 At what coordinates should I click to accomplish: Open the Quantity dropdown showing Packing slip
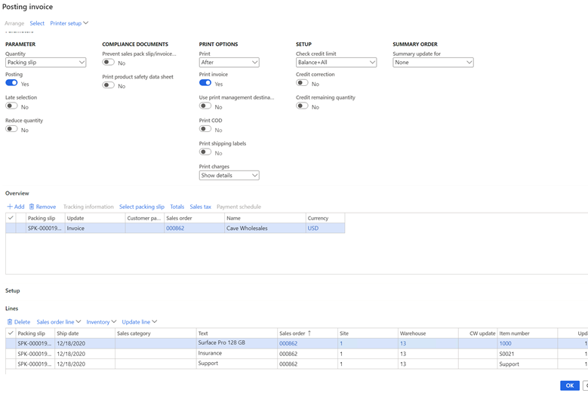(x=45, y=63)
